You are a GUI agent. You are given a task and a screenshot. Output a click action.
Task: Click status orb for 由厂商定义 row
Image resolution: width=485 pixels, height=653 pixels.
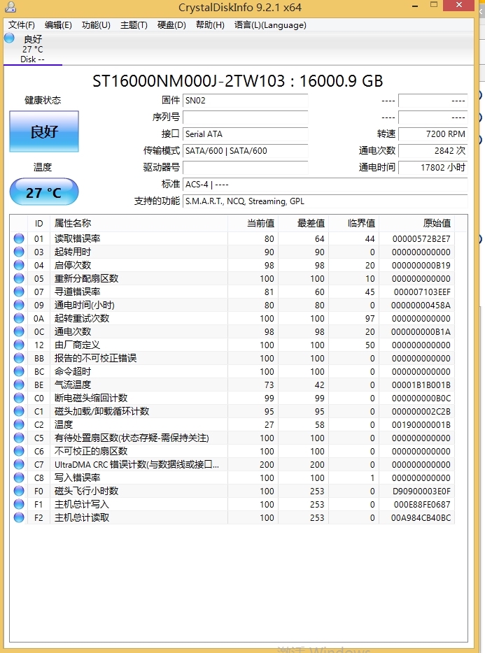19,345
